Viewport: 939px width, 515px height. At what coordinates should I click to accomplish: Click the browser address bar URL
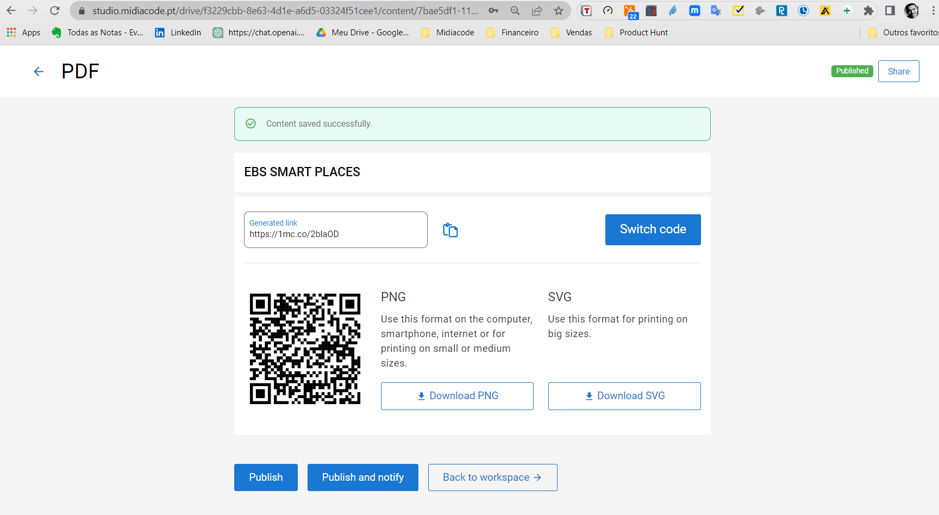285,10
